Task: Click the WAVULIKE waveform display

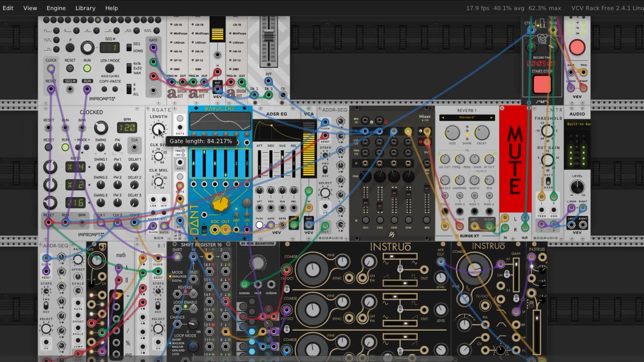Action: pyautogui.click(x=220, y=121)
